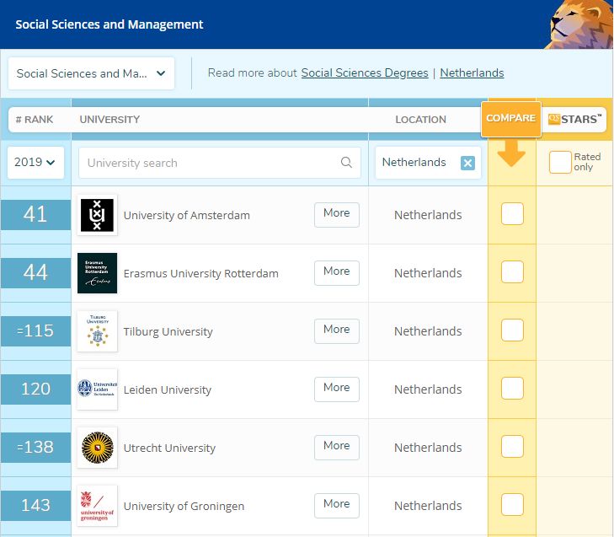This screenshot has height=537, width=614.
Task: Click the Tilburg University logo
Action: 97,331
